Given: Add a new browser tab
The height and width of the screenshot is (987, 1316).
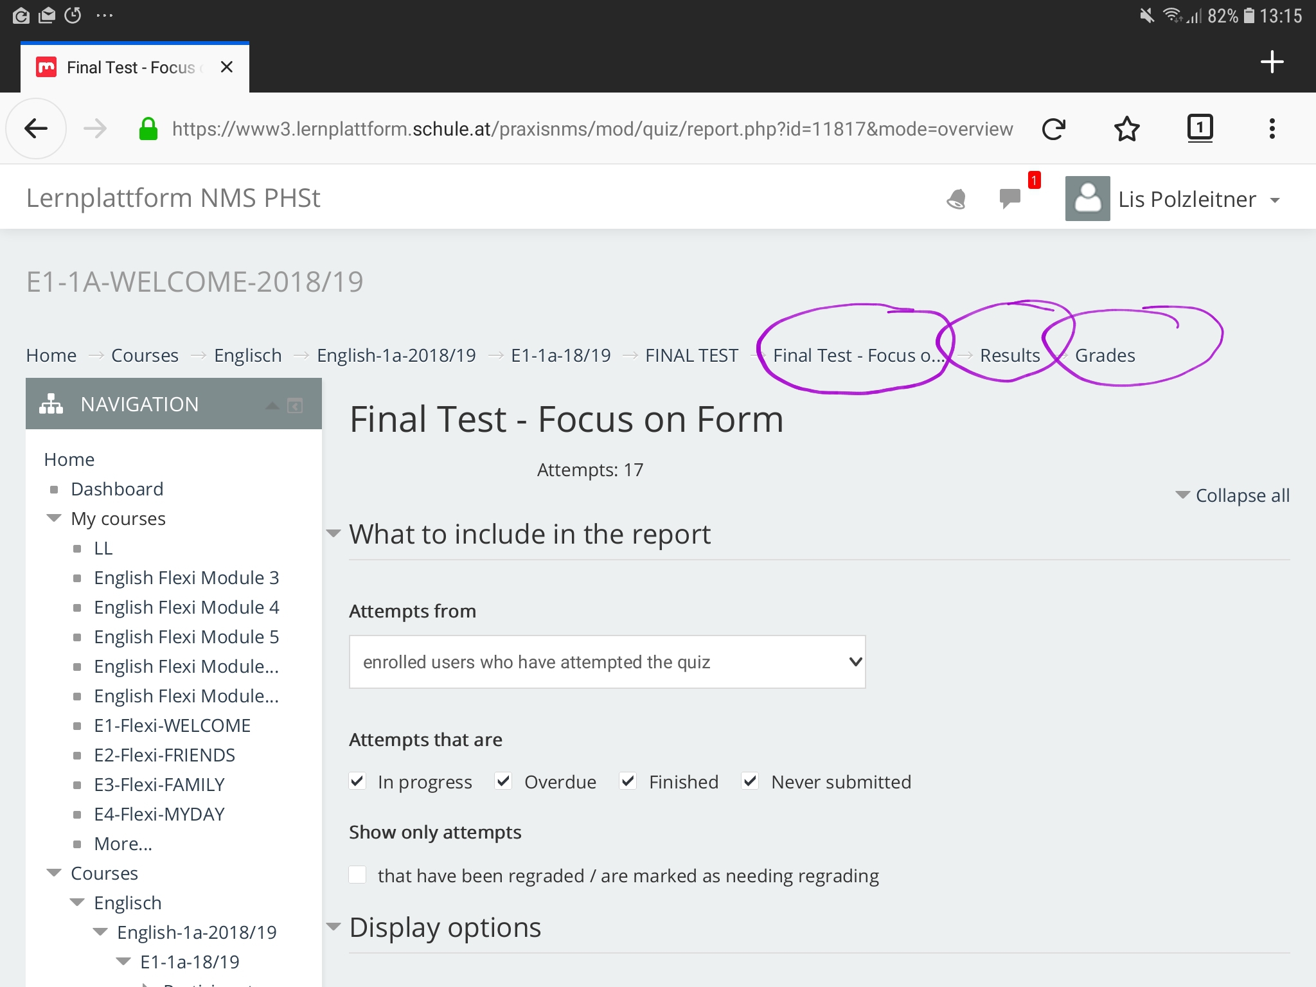Looking at the screenshot, I should point(1272,62).
